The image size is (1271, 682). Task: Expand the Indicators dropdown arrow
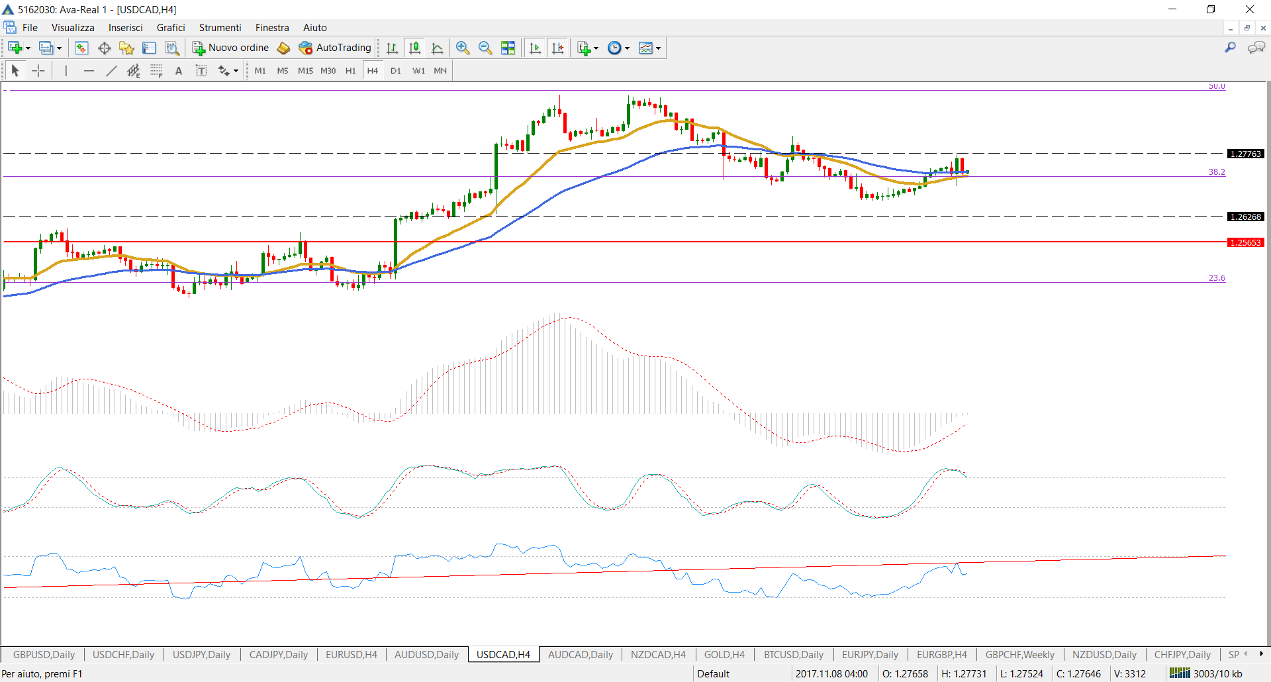(x=596, y=48)
